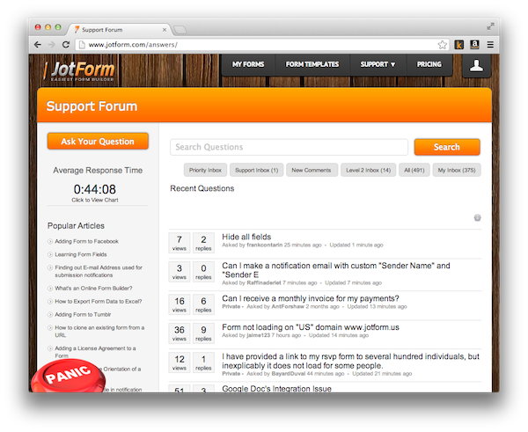The height and width of the screenshot is (432, 528).
Task: Select the Support Forum browser tab
Action: [119, 30]
